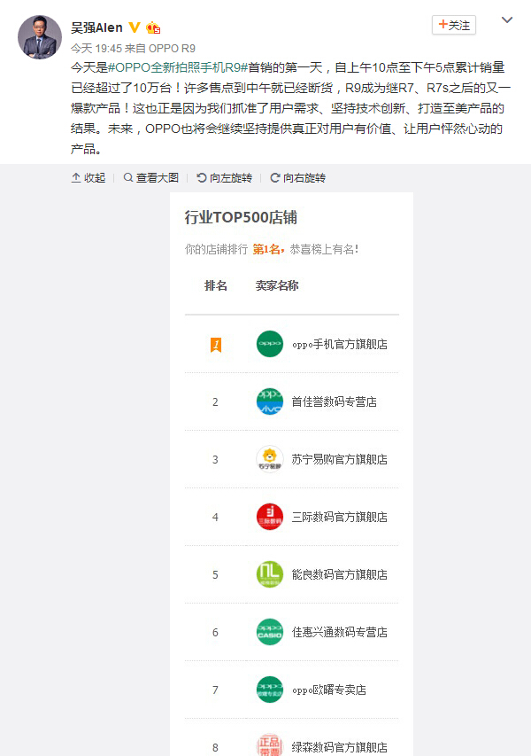Select the 首佳誉数码专营店 store name
Image resolution: width=531 pixels, height=756 pixels.
click(335, 401)
